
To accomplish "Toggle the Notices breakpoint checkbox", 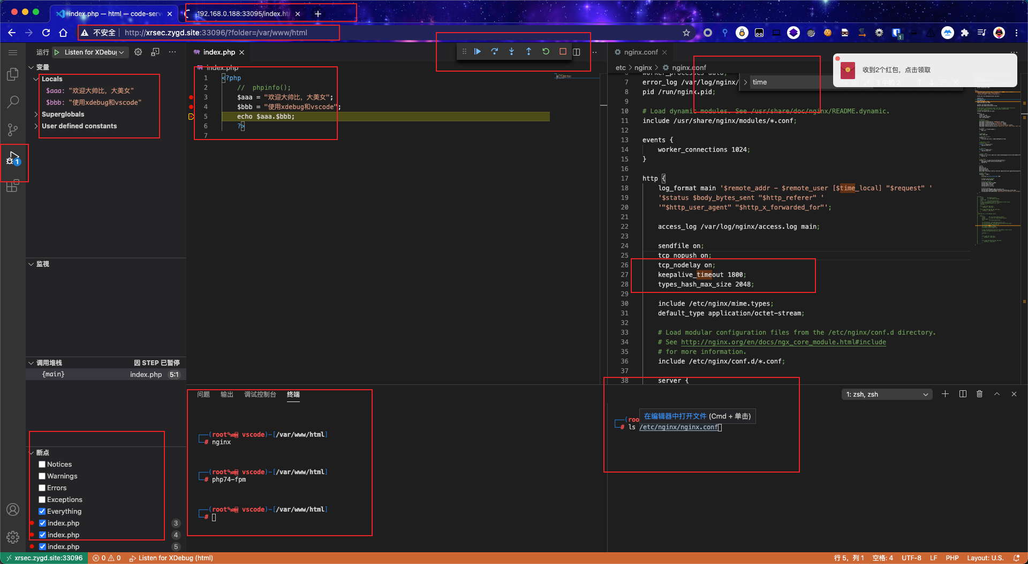I will (42, 465).
